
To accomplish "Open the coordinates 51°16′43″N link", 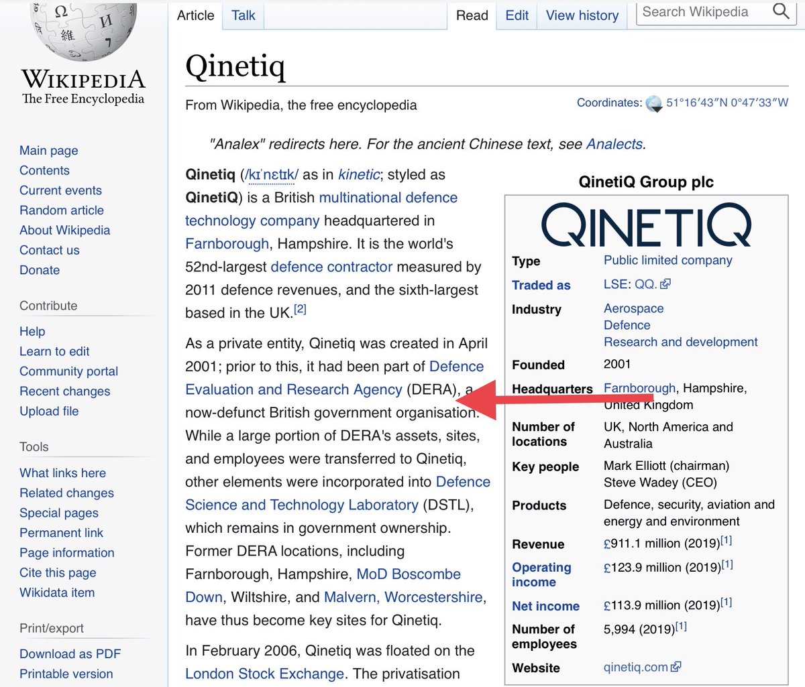I will coord(727,103).
